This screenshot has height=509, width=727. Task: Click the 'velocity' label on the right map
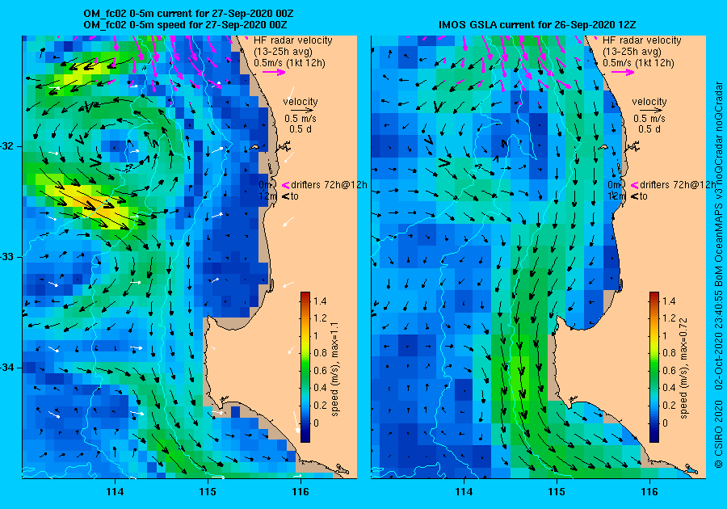coord(649,102)
